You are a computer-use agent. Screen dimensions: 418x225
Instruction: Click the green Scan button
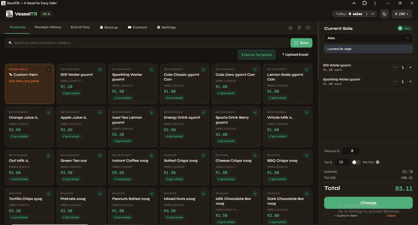coord(301,43)
